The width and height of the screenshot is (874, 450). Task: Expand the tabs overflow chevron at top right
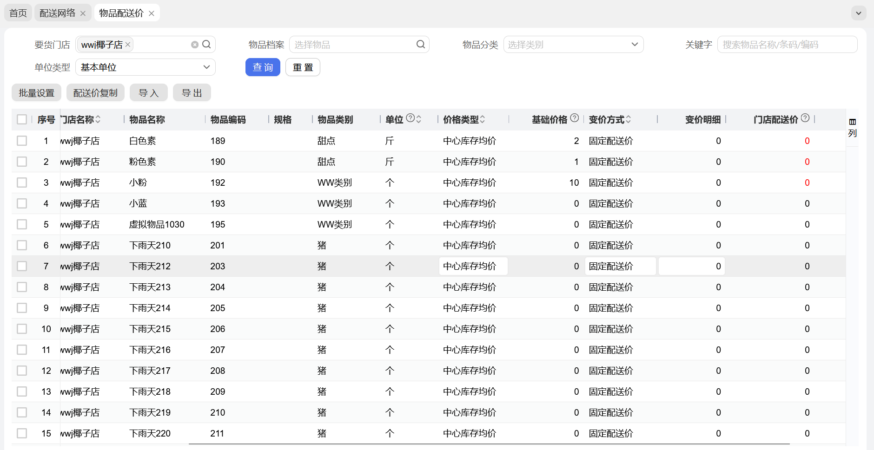point(858,13)
